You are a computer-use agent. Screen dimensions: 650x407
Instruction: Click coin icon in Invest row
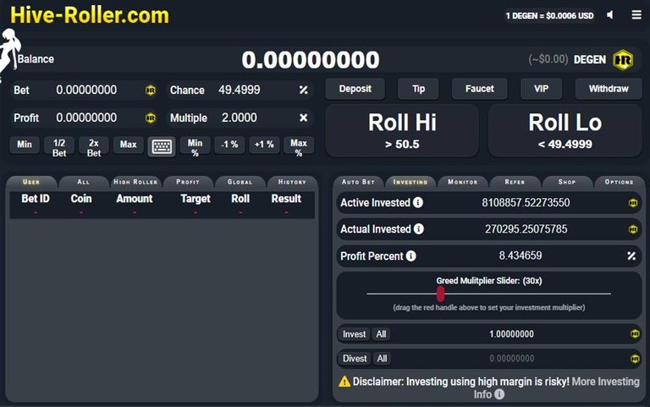[x=635, y=333]
